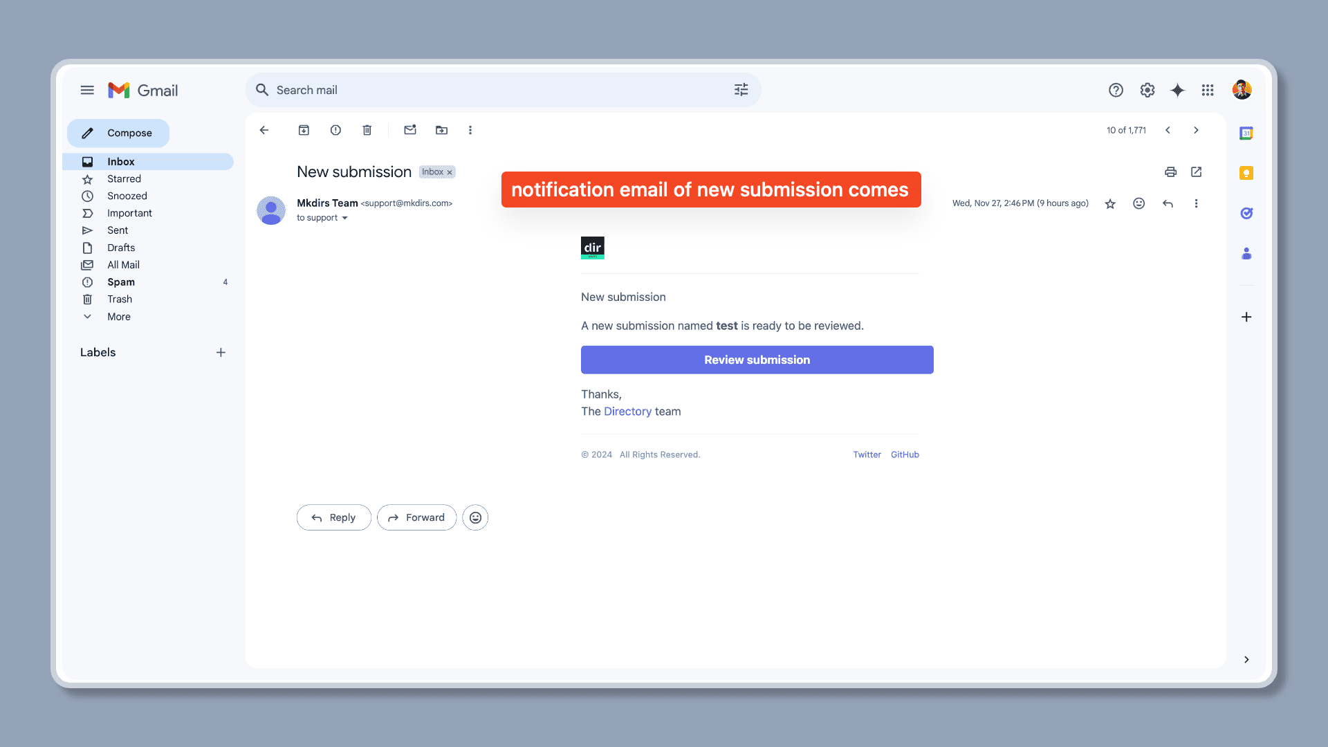Image resolution: width=1328 pixels, height=747 pixels.
Task: Report email as spam
Action: [335, 130]
